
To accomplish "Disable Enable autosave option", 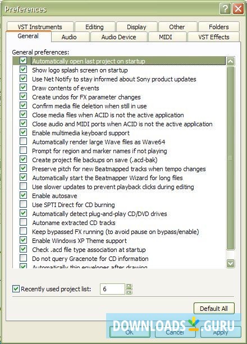I will pos(23,195).
